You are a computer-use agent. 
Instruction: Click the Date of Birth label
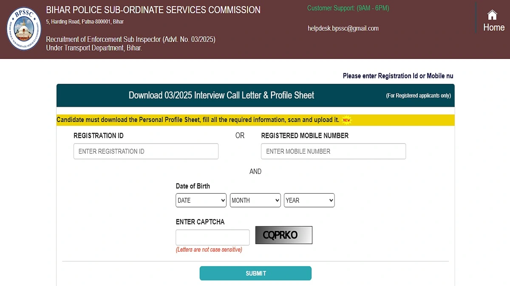point(193,186)
